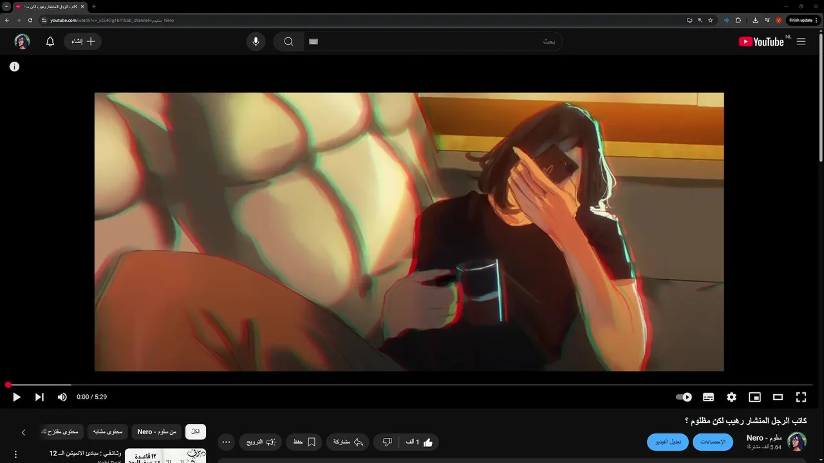Open a new browser tab

click(x=94, y=6)
